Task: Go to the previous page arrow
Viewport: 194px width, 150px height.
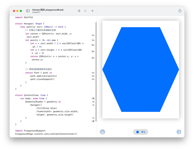Action: point(79,11)
